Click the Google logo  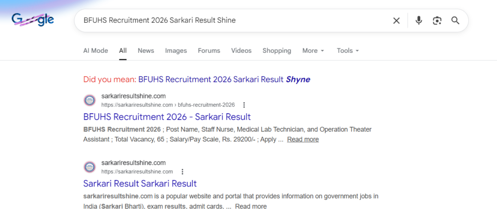tap(33, 20)
